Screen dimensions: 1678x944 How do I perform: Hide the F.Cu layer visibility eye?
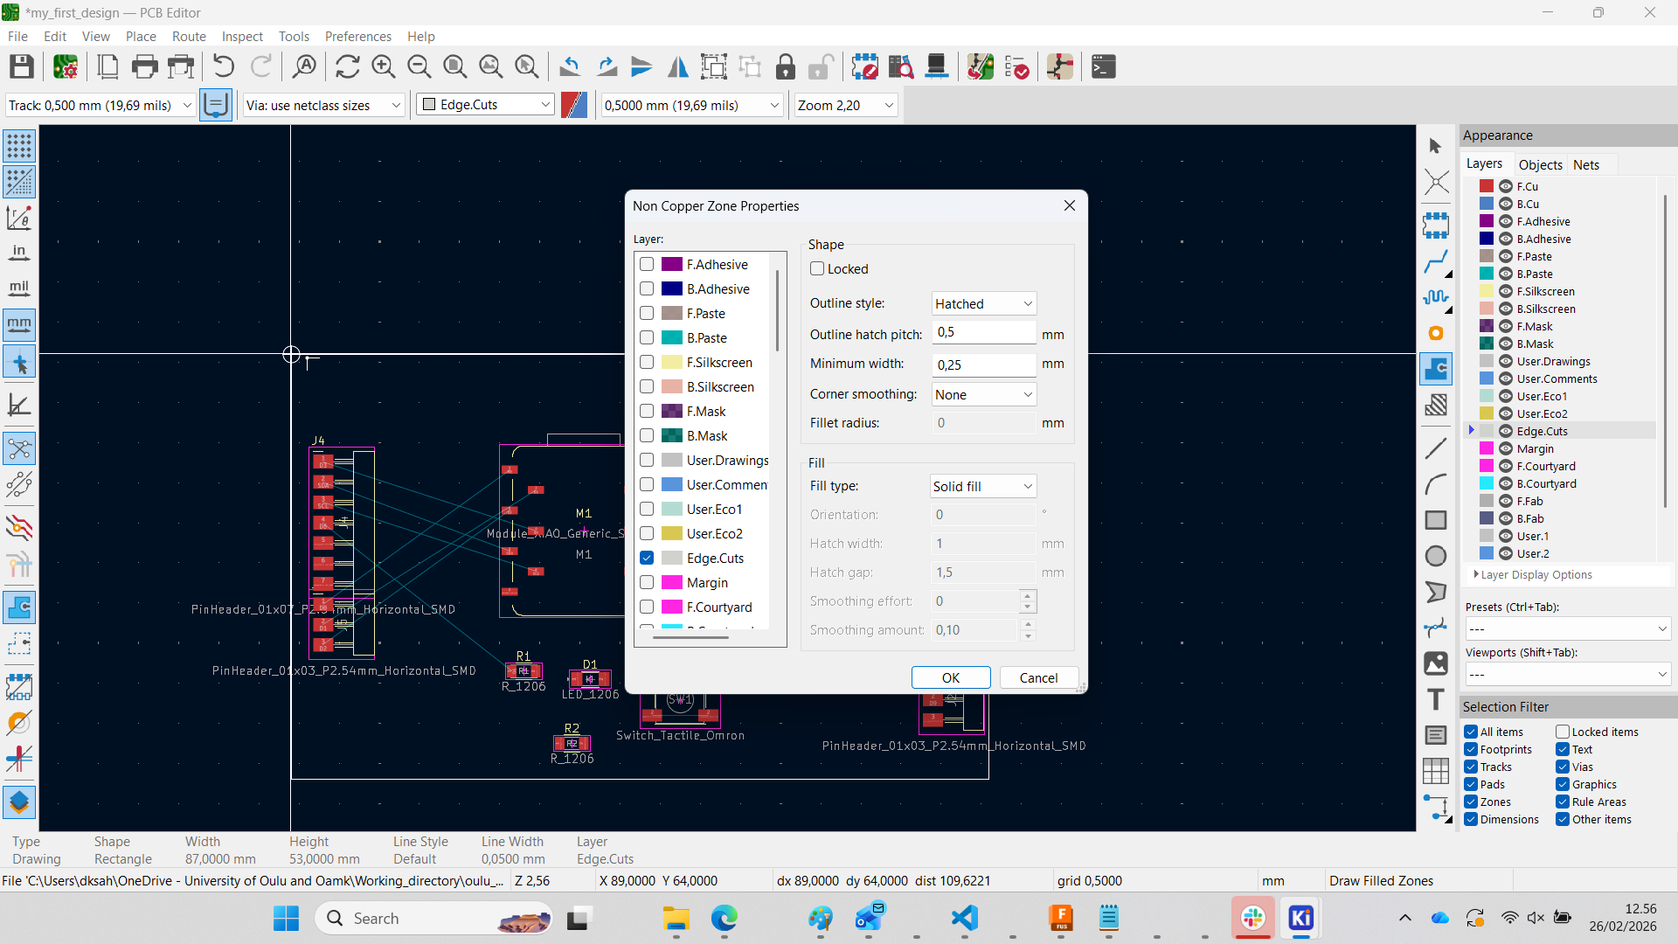pos(1506,186)
